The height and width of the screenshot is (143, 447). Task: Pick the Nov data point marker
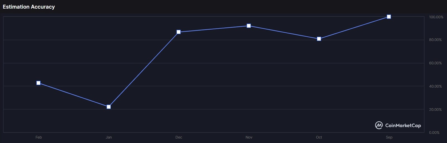pyautogui.click(x=249, y=26)
